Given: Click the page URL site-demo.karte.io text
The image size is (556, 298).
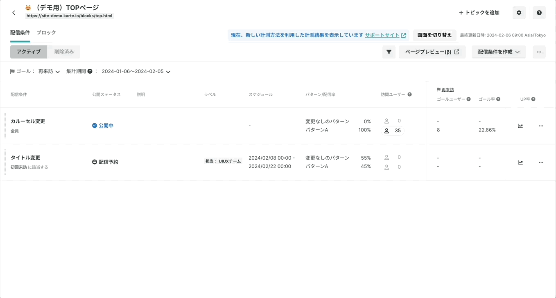Looking at the screenshot, I should [x=69, y=16].
